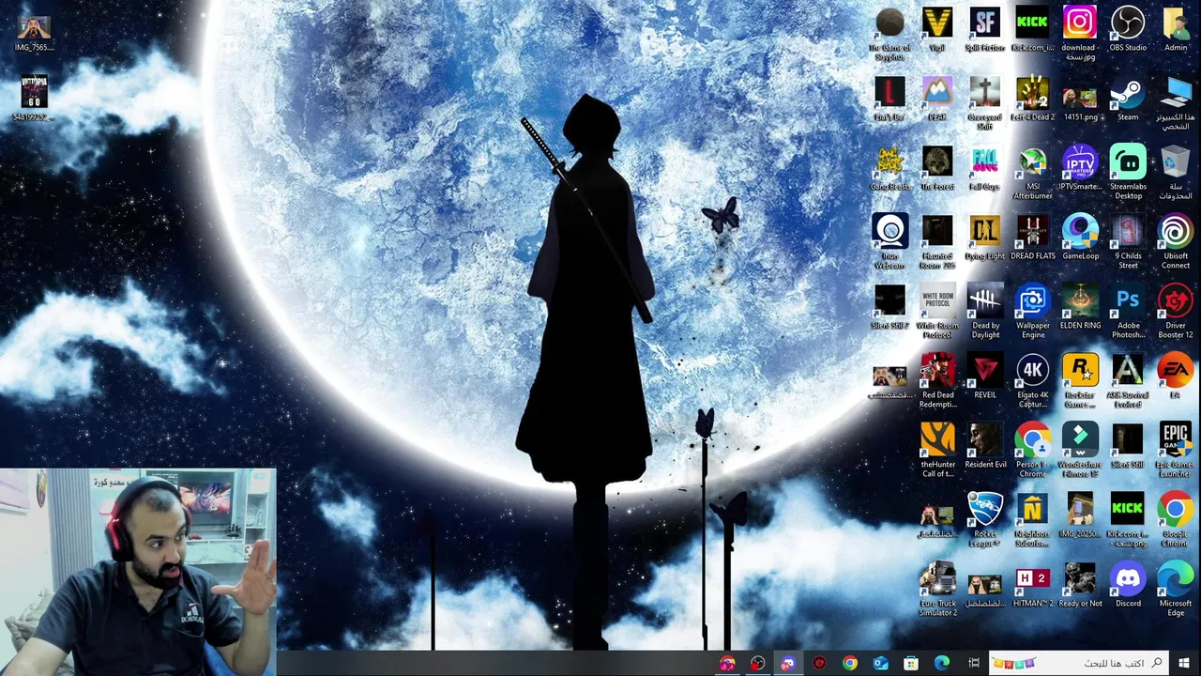Switch to Outlook on the taskbar
This screenshot has height=676, width=1201.
click(880, 663)
